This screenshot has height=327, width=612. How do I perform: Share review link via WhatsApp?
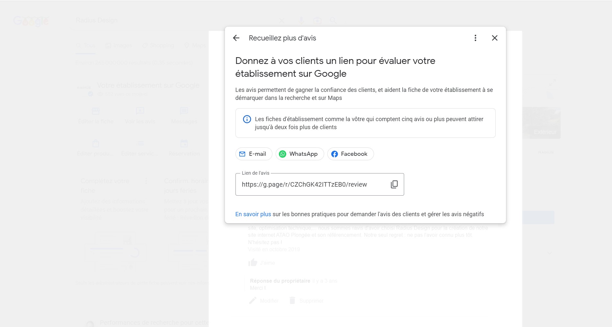coord(300,154)
